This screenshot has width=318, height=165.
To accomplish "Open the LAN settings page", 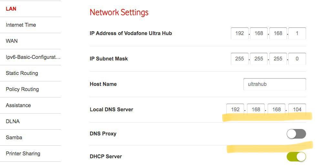I will 11,9.
